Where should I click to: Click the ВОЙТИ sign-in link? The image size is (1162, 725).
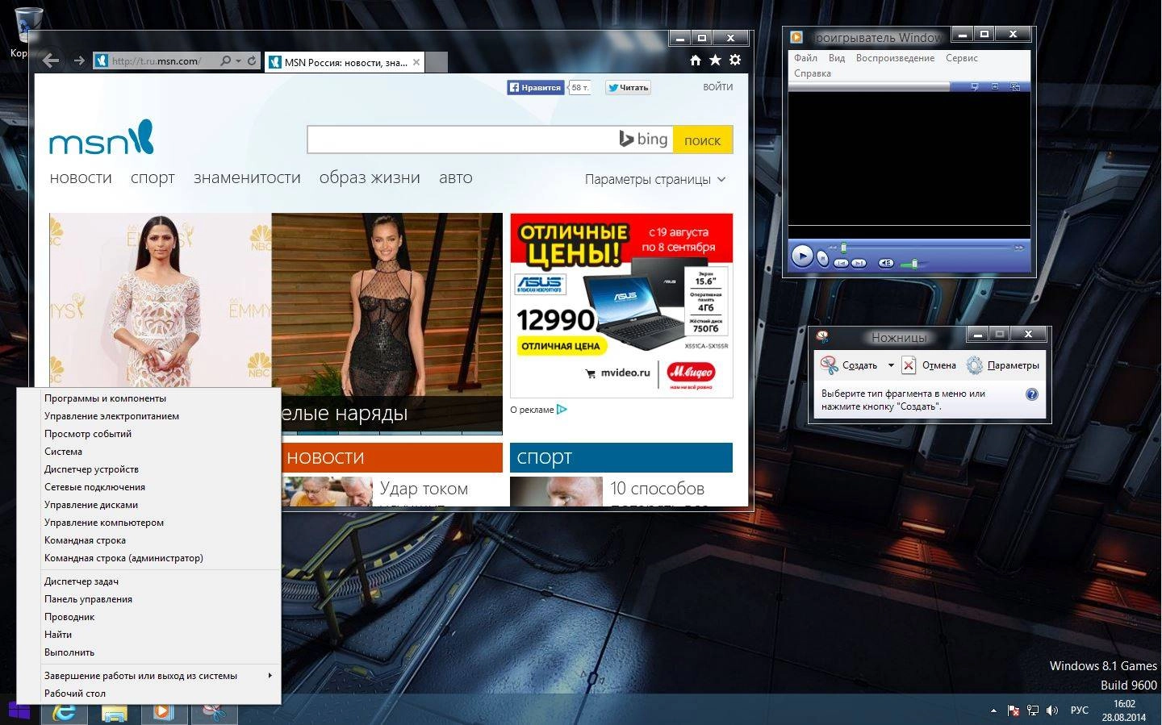tap(717, 86)
